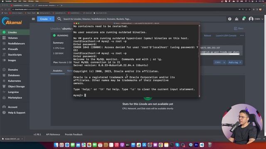
Task: Open Finder in the Dock
Action: click(x=56, y=145)
